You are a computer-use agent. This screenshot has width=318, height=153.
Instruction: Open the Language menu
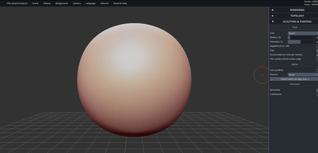[x=91, y=3]
